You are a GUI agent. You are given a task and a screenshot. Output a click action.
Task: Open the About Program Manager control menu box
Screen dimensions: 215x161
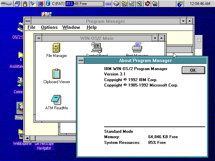[81, 60]
